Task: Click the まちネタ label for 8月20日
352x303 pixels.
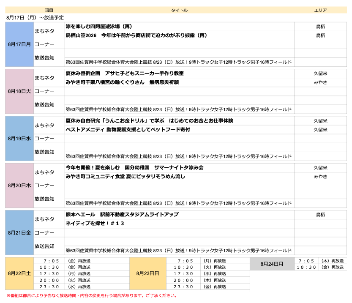Action: pyautogui.click(x=44, y=172)
